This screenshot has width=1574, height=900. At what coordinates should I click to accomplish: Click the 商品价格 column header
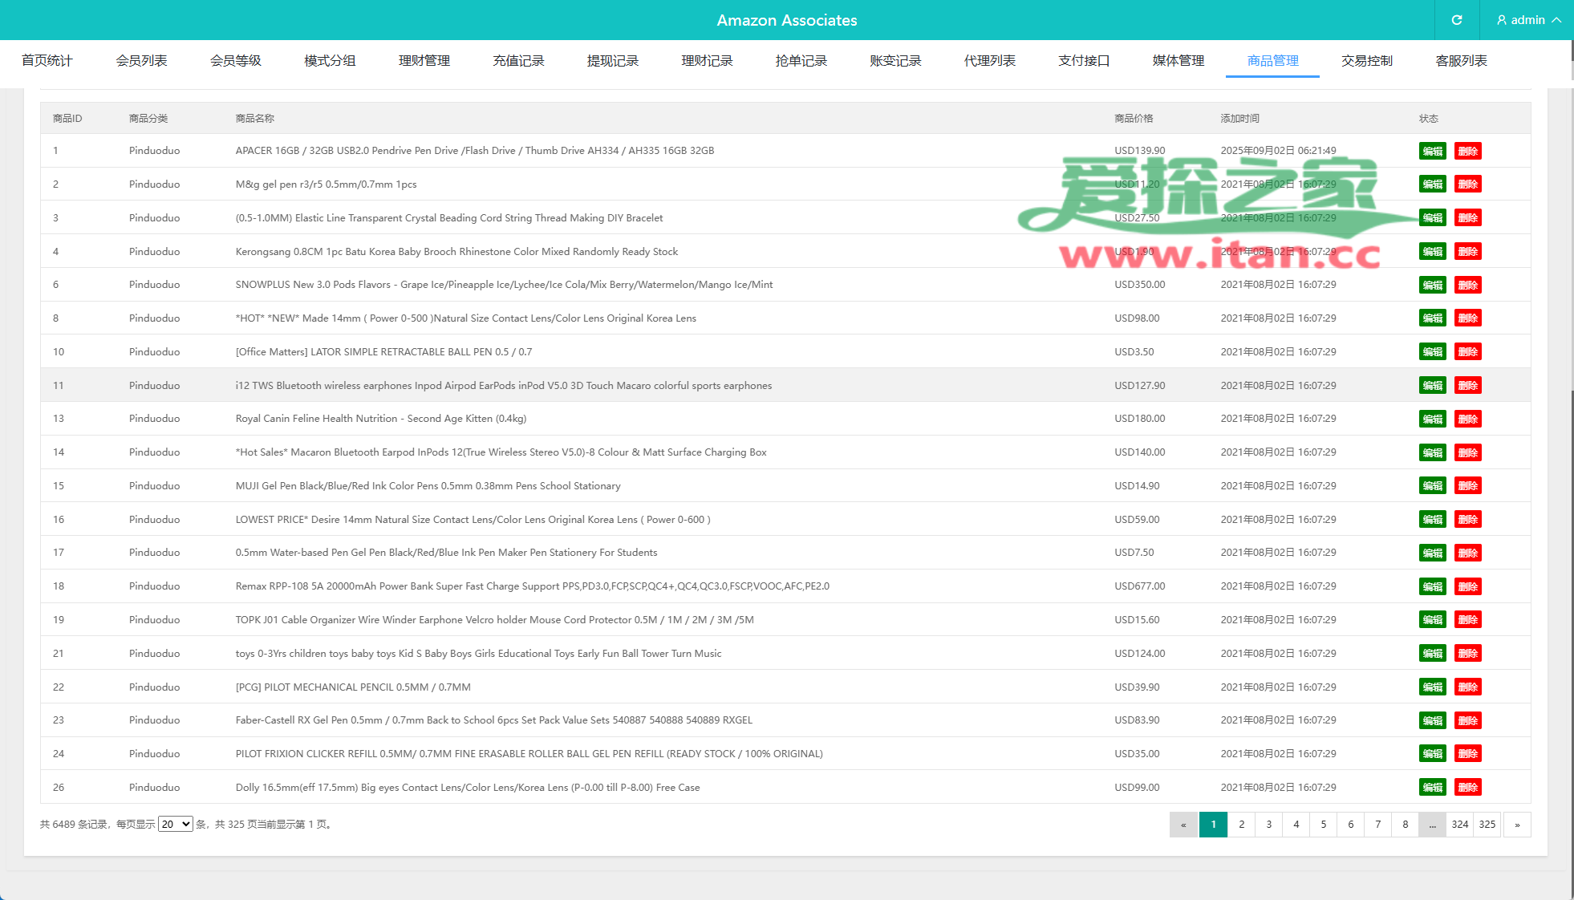click(x=1134, y=119)
